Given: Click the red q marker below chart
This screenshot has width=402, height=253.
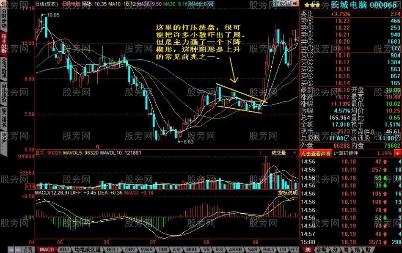Looking at the screenshot, I should click(97, 147).
